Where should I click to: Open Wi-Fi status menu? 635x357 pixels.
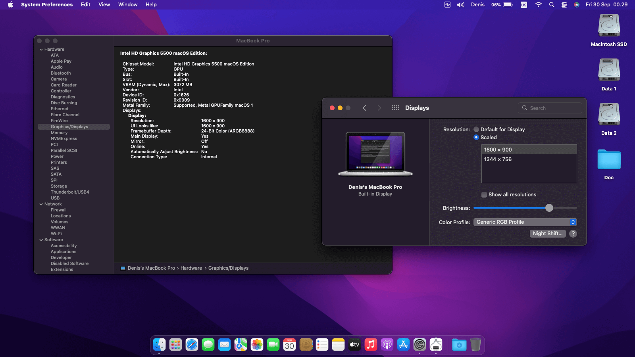point(539,5)
